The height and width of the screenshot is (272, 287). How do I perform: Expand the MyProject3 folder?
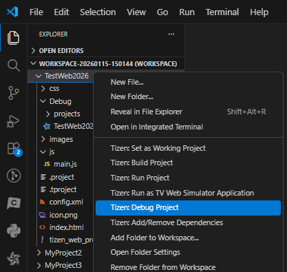39,265
